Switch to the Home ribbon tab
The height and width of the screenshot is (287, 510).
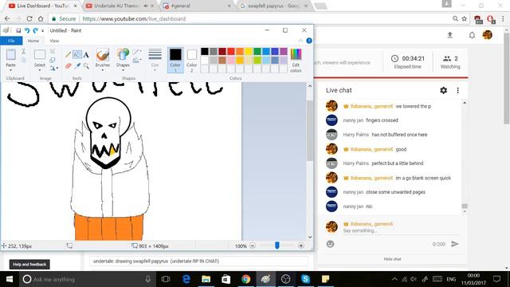pyautogui.click(x=33, y=41)
